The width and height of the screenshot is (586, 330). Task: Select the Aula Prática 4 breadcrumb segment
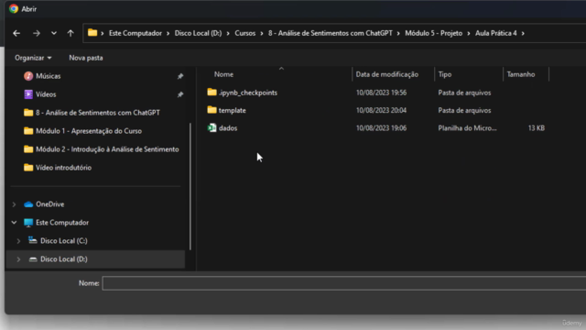(496, 33)
